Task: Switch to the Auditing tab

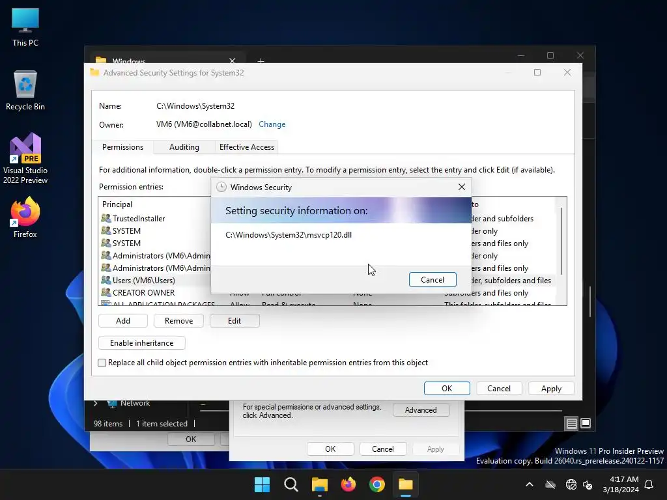Action: pos(184,147)
